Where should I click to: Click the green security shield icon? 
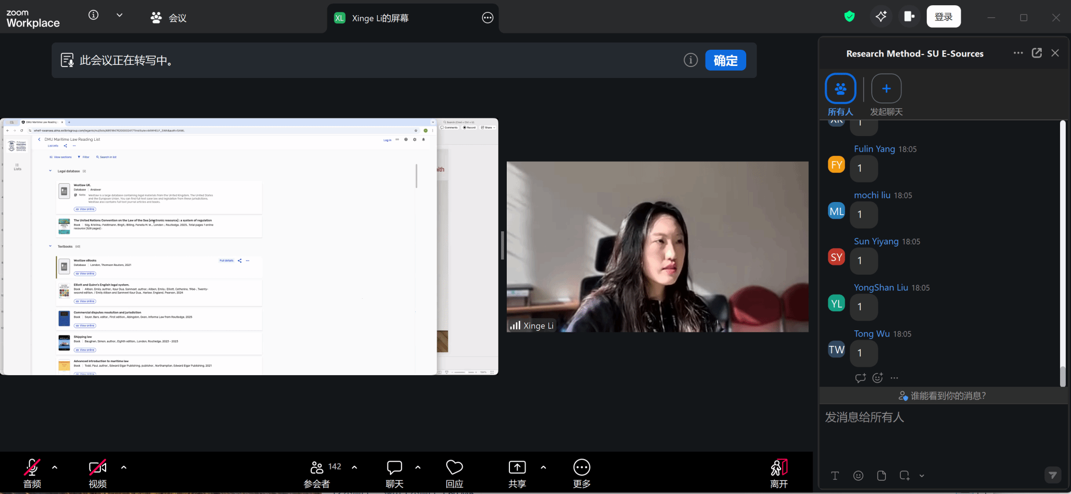click(849, 17)
